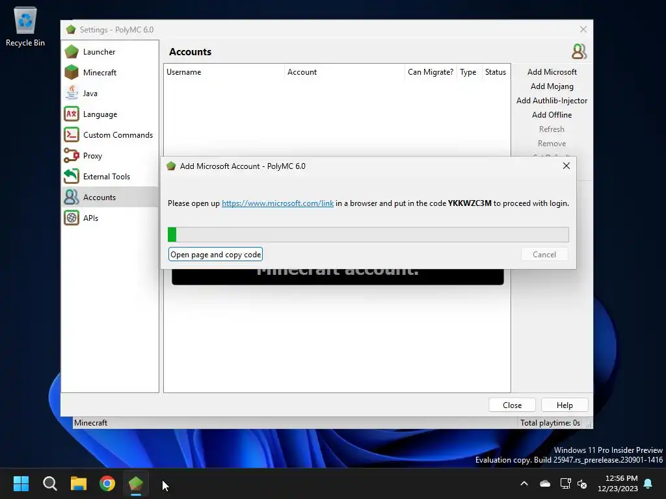Click the Minecraft status bar label
The width and height of the screenshot is (666, 499).
pos(90,423)
